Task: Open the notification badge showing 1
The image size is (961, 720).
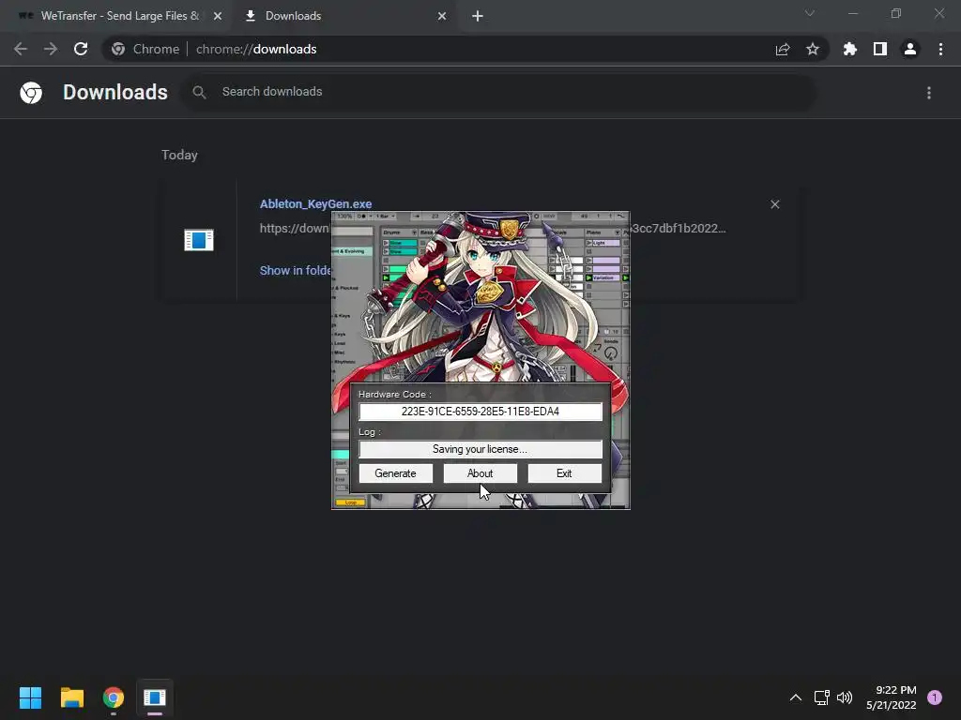Action: point(935,697)
